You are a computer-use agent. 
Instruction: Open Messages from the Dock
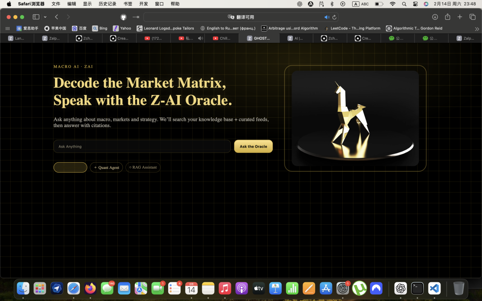pyautogui.click(x=107, y=289)
